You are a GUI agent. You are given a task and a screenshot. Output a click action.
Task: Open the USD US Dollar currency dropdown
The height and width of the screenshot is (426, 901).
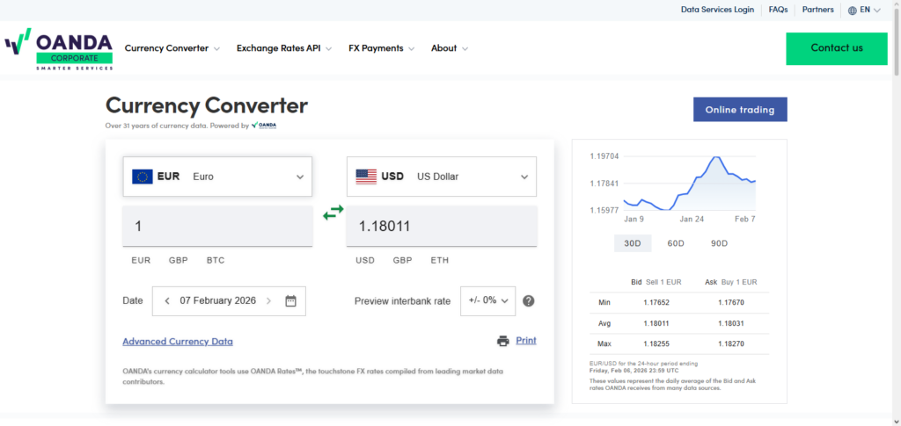442,177
